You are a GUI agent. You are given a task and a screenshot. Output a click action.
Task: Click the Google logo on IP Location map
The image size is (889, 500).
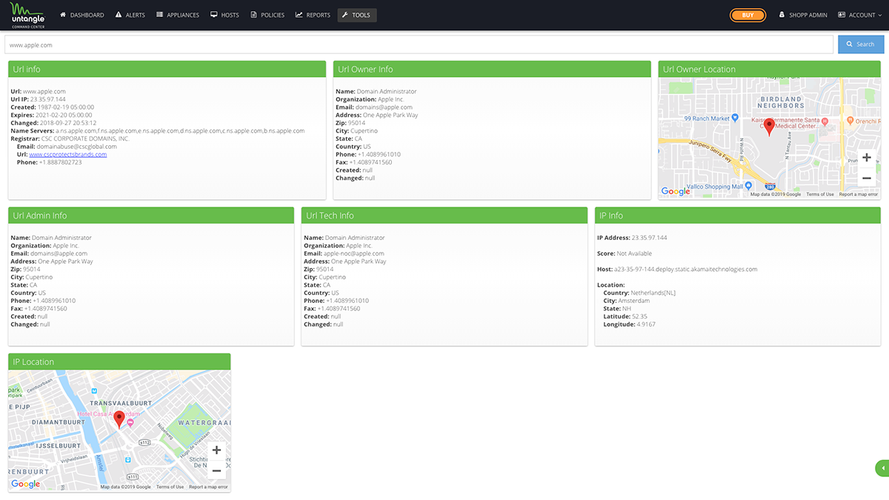[26, 484]
